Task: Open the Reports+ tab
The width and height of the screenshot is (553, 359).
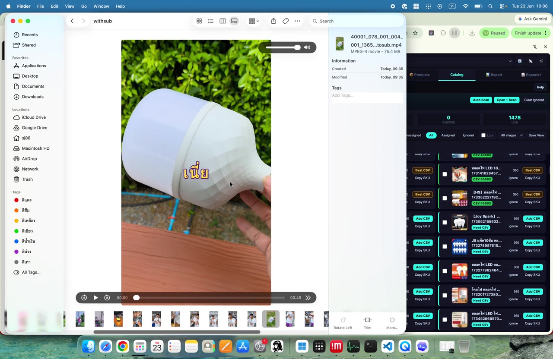Action: (531, 75)
